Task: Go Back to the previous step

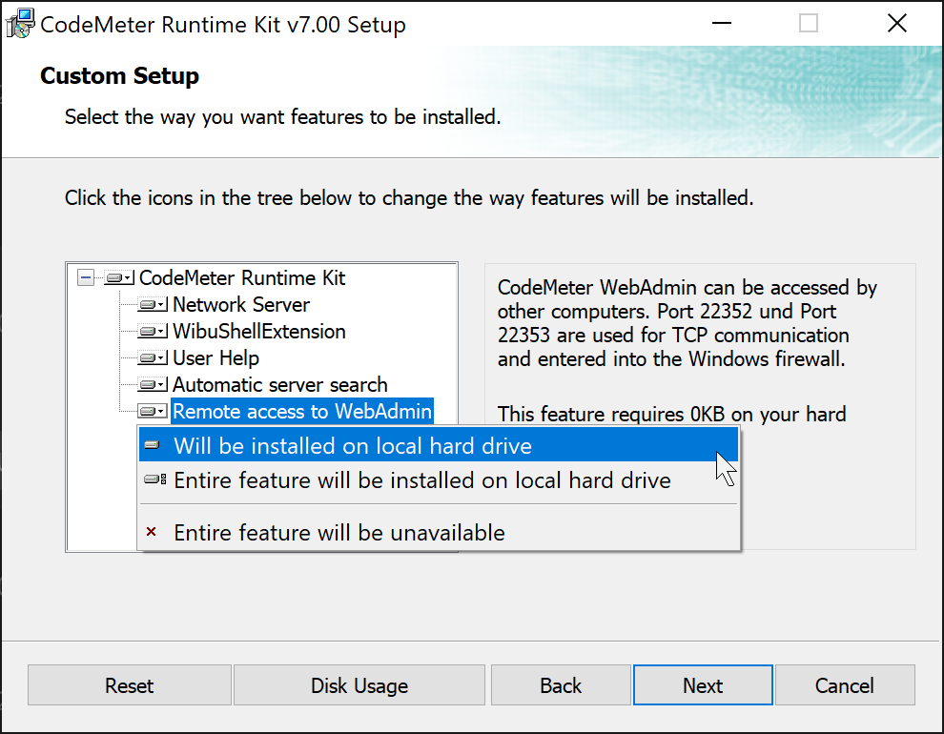Action: coord(561,685)
